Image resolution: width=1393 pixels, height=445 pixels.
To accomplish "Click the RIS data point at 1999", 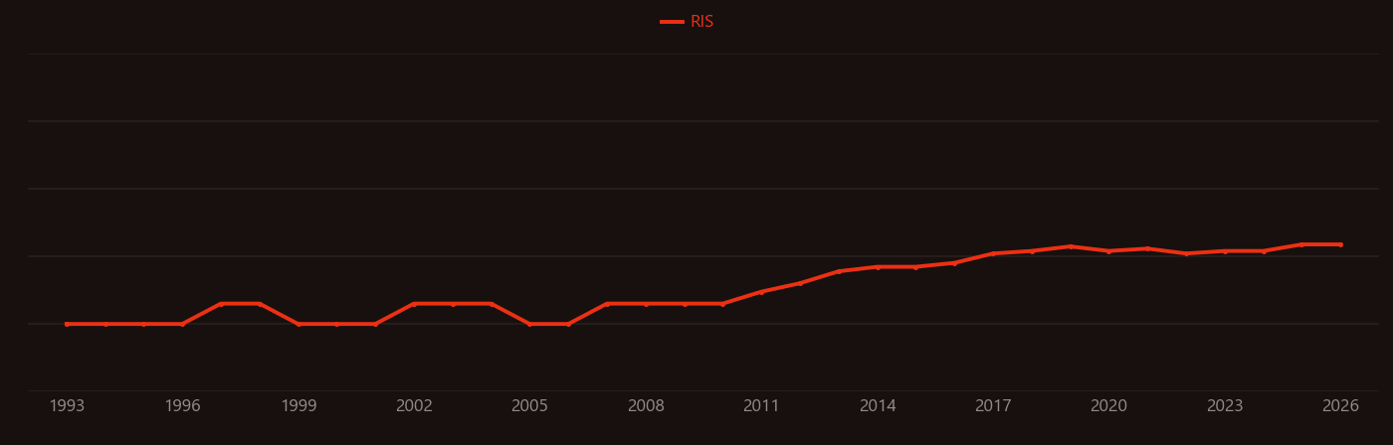I will coord(298,324).
